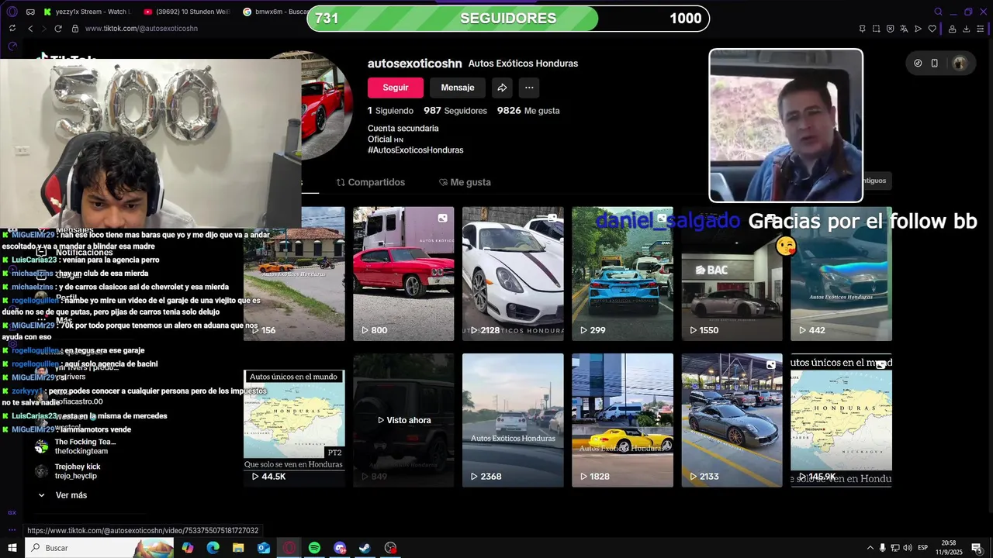Image resolution: width=993 pixels, height=558 pixels.
Task: Go back with the left arrow
Action: click(x=30, y=29)
